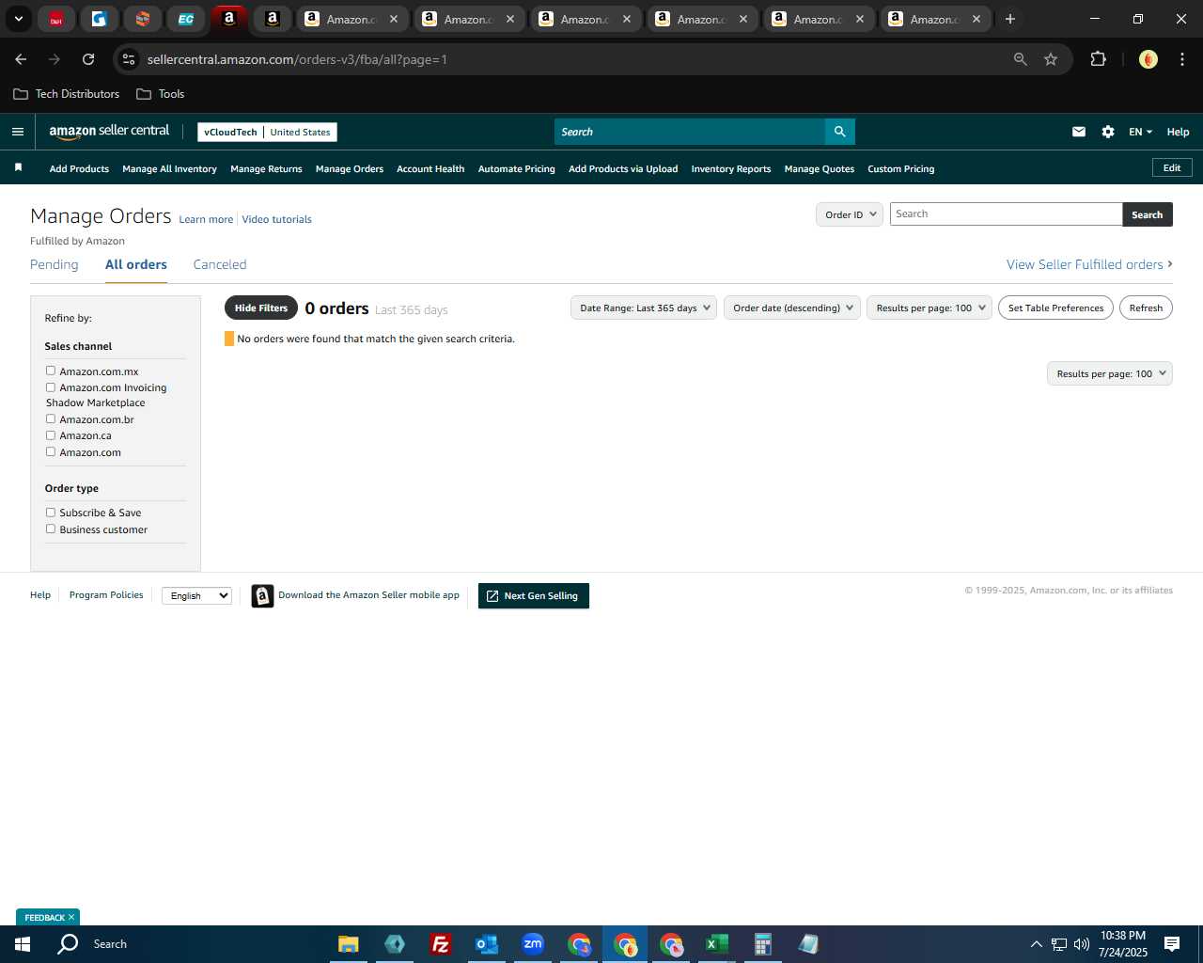Viewport: 1203px width, 963px height.
Task: Click Set Table Preferences button
Action: click(1055, 308)
